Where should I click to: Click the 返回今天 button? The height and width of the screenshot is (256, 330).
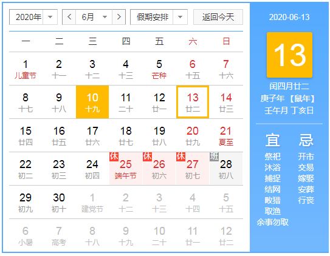pos(218,17)
